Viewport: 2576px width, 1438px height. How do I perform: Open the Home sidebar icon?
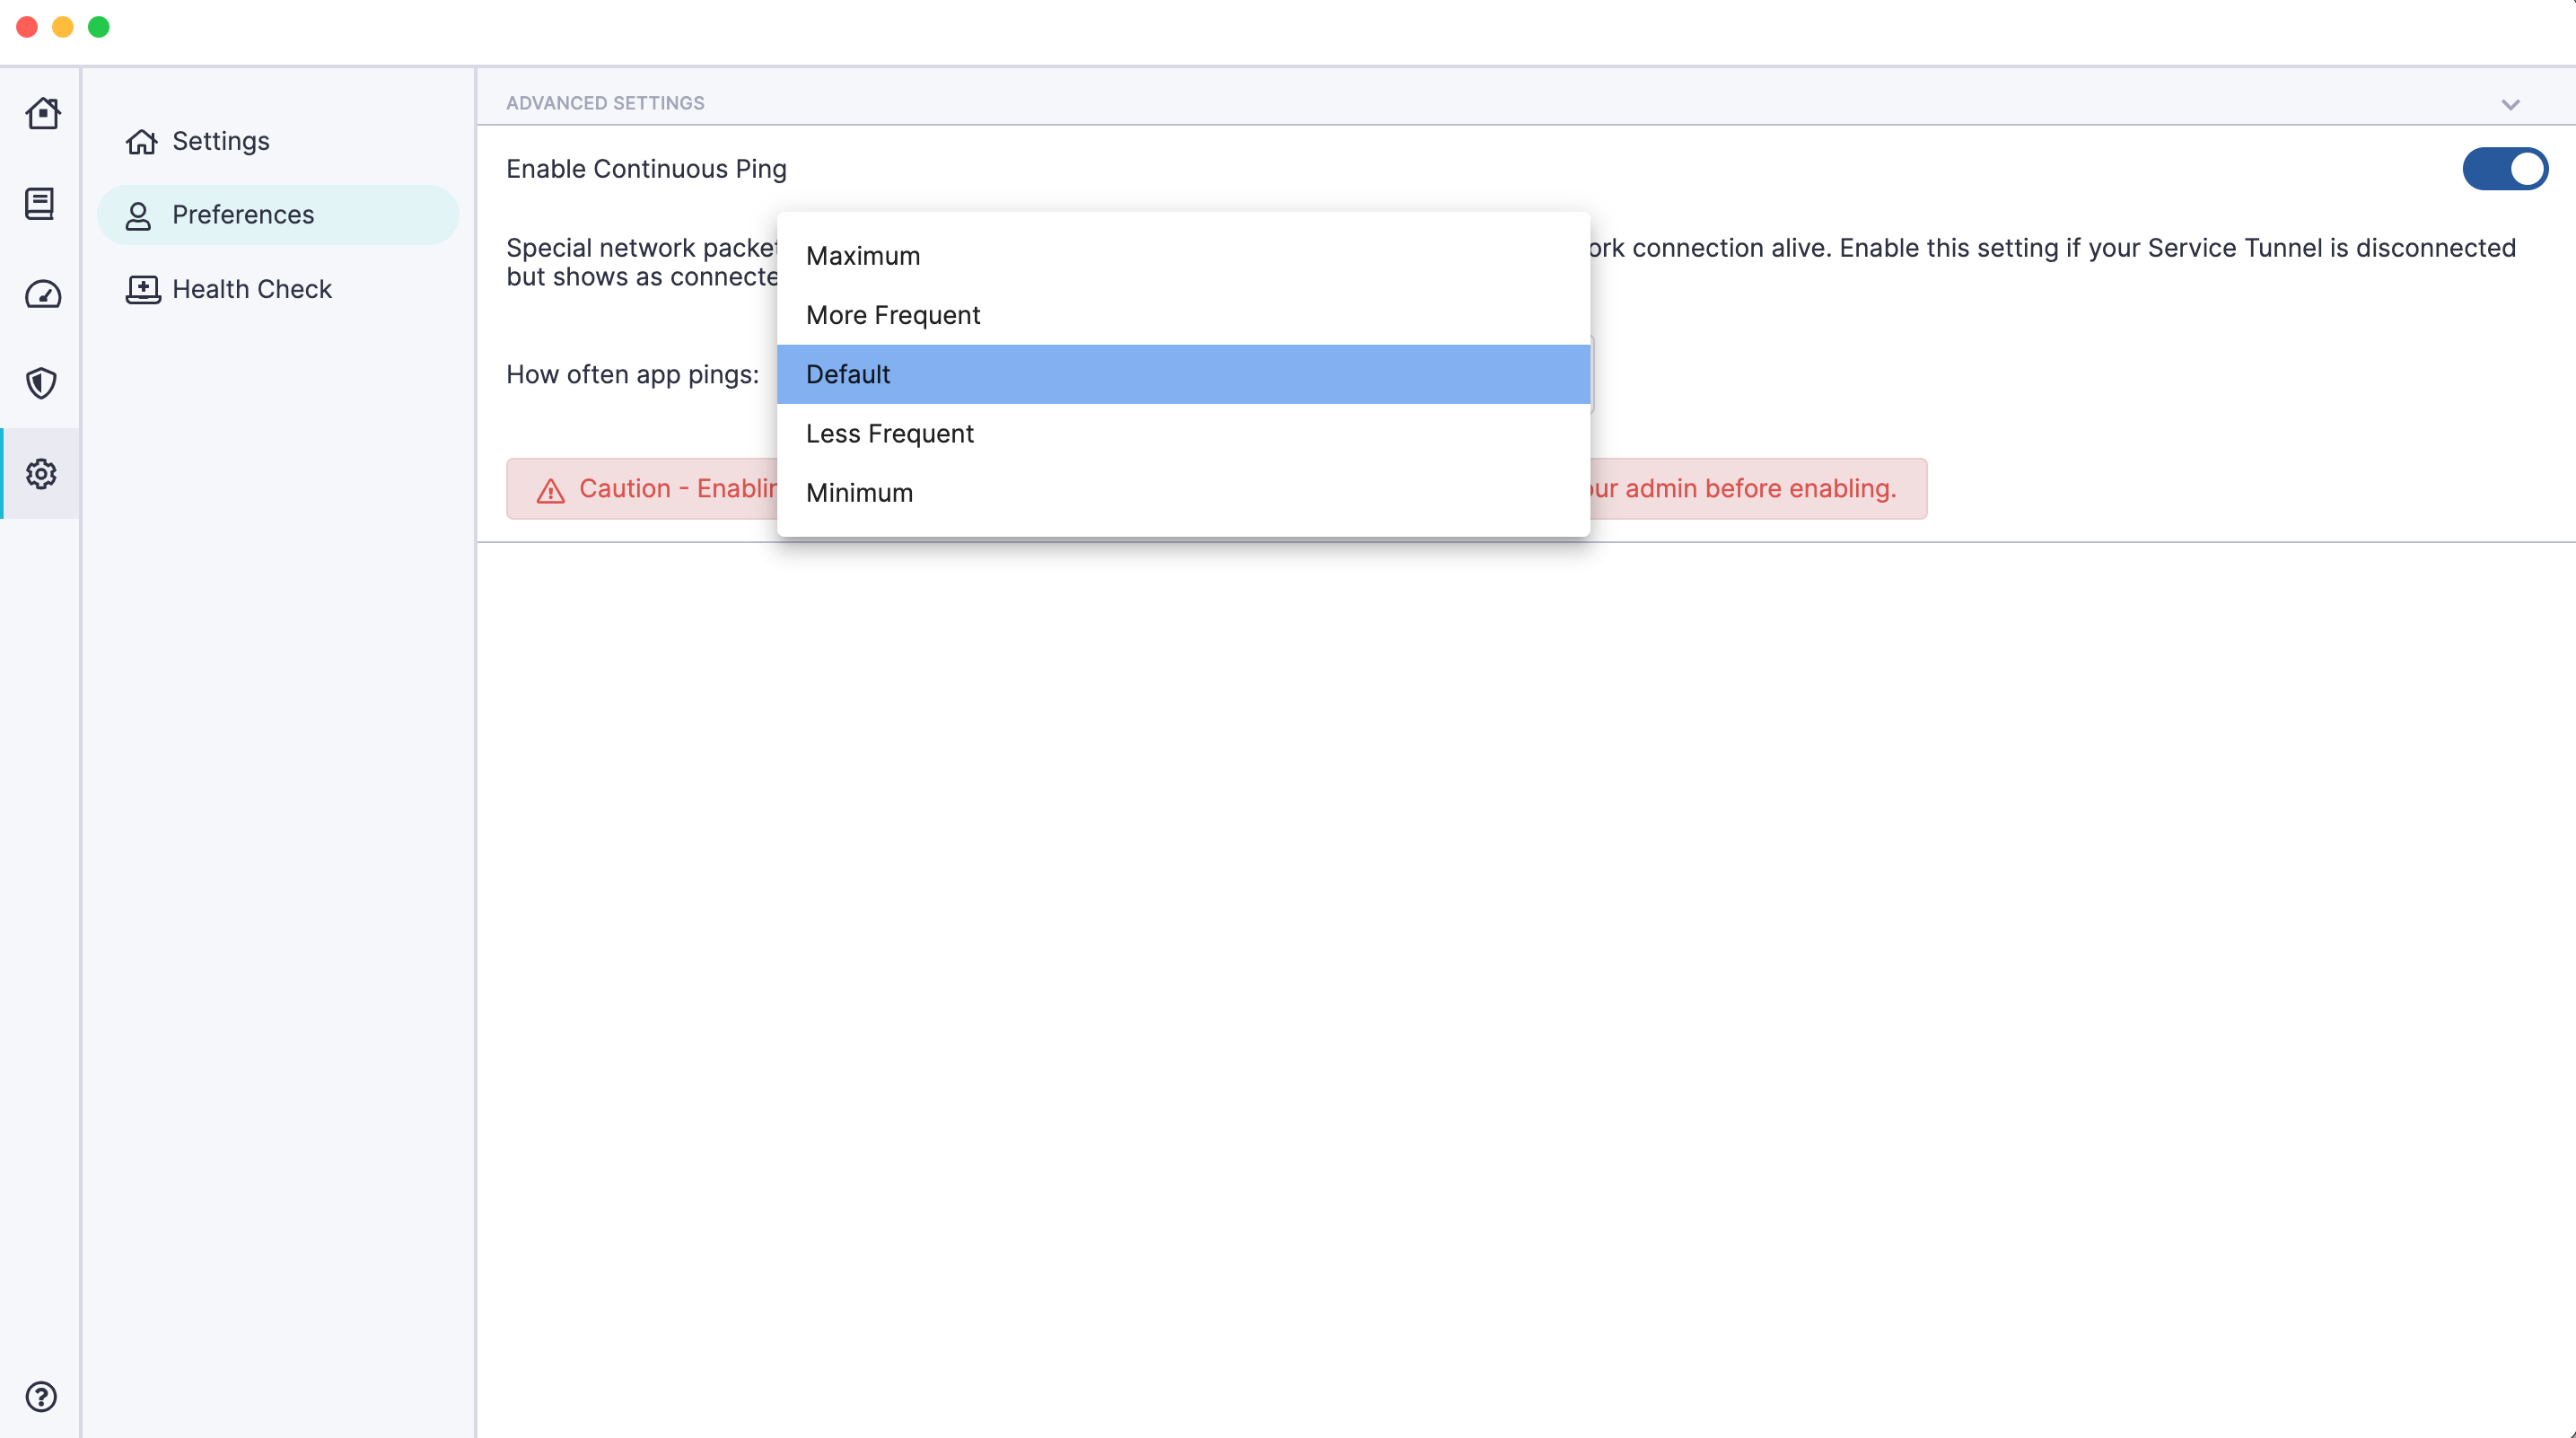(x=42, y=113)
